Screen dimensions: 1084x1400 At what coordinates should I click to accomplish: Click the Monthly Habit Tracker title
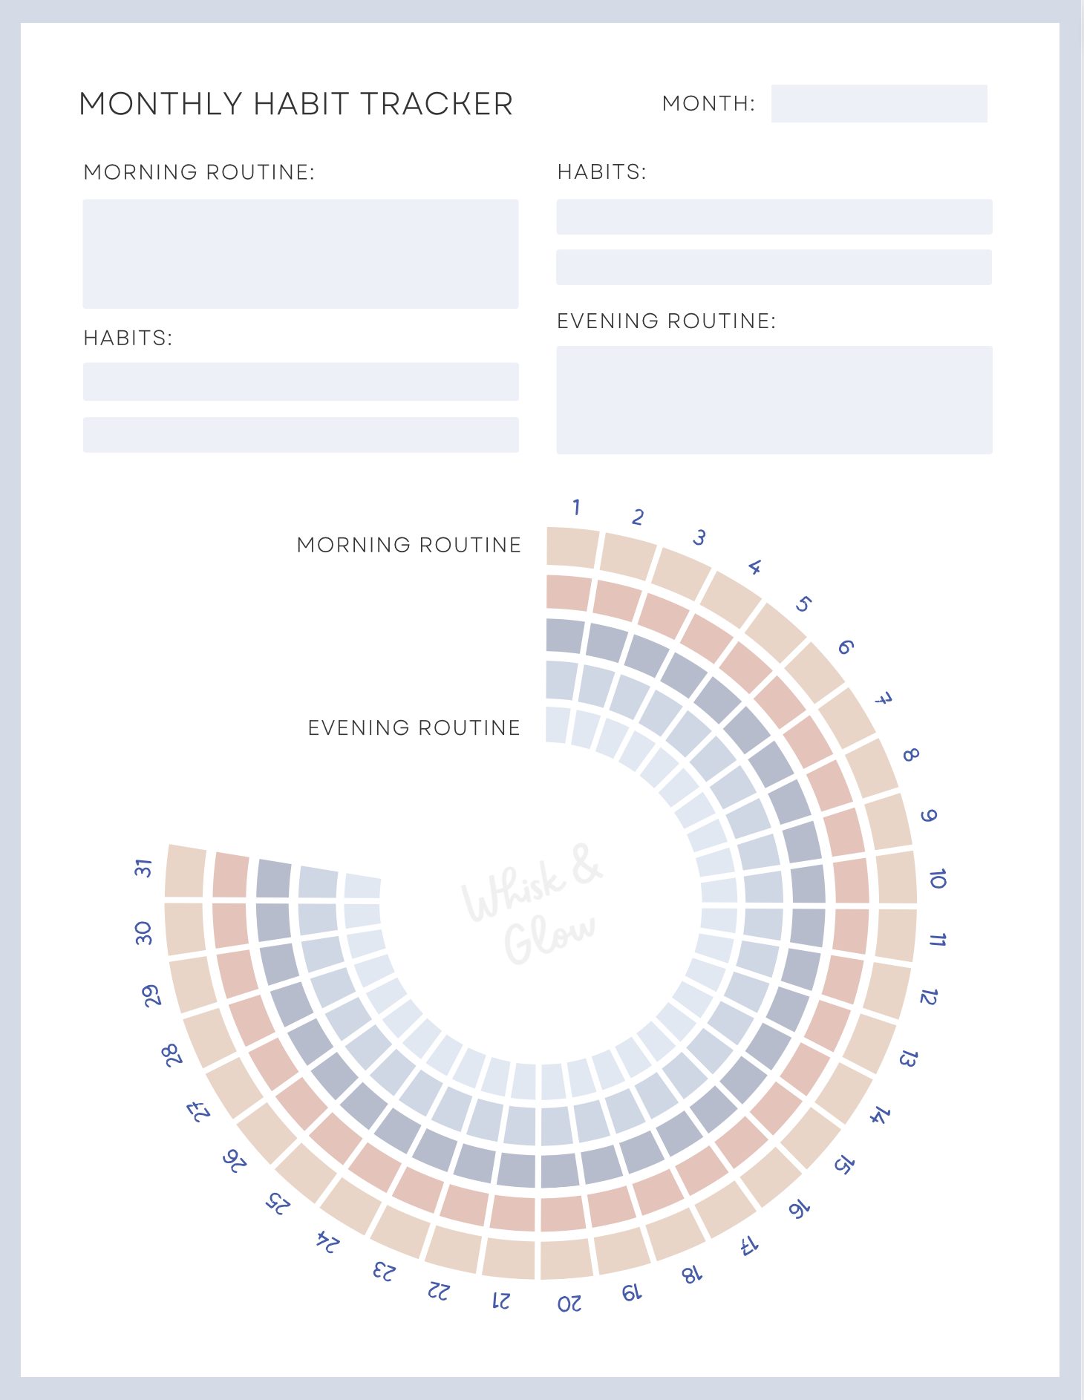(x=296, y=104)
